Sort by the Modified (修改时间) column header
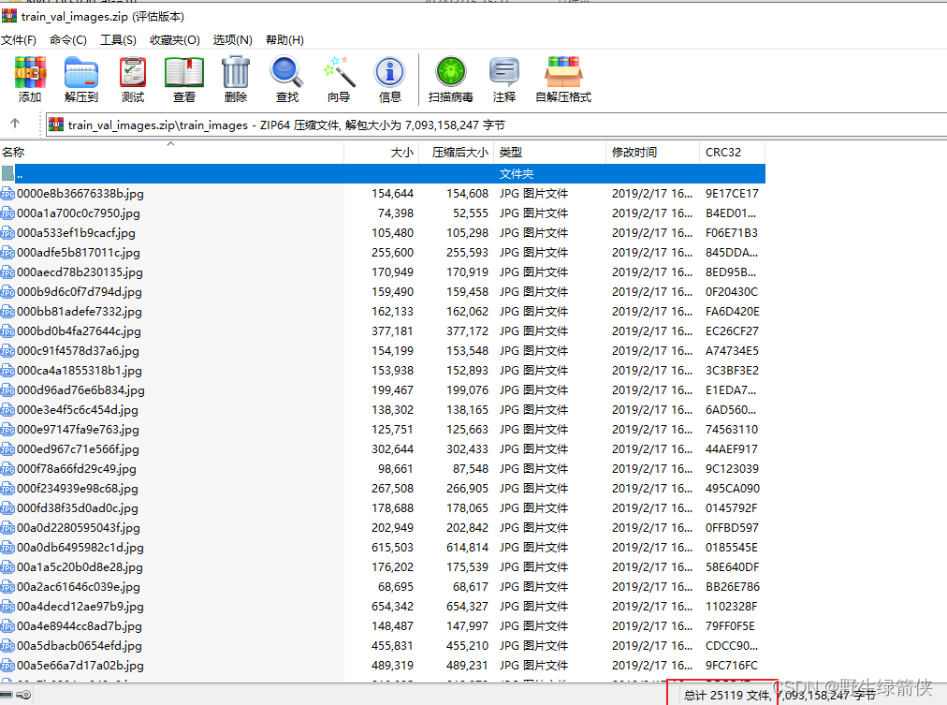 pyautogui.click(x=652, y=153)
